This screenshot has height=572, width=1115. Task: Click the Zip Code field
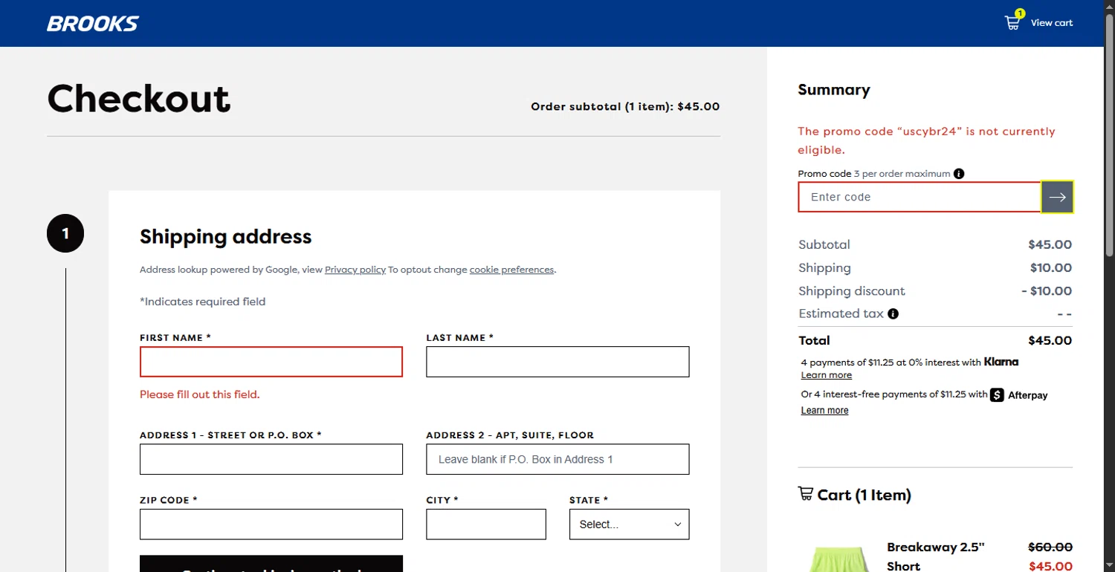click(x=271, y=524)
